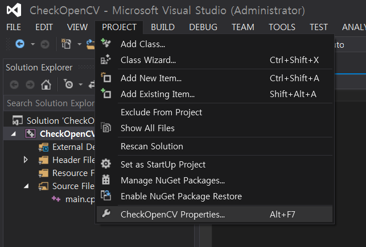Choose Exclude From Project menu entry
Viewport: 366px width, 247px height.
click(215, 112)
